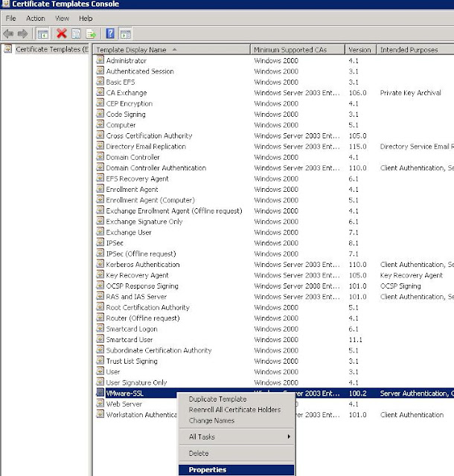Click the Export List toolbar icon
The image size is (454, 476).
tap(91, 33)
